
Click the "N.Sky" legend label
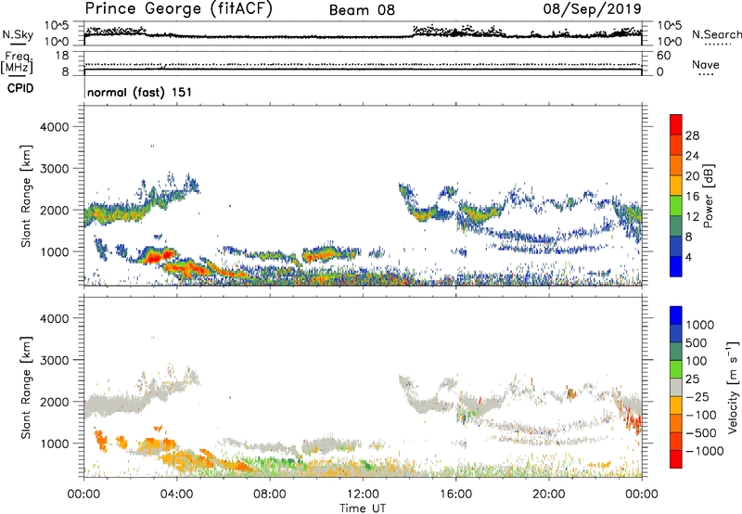18,34
